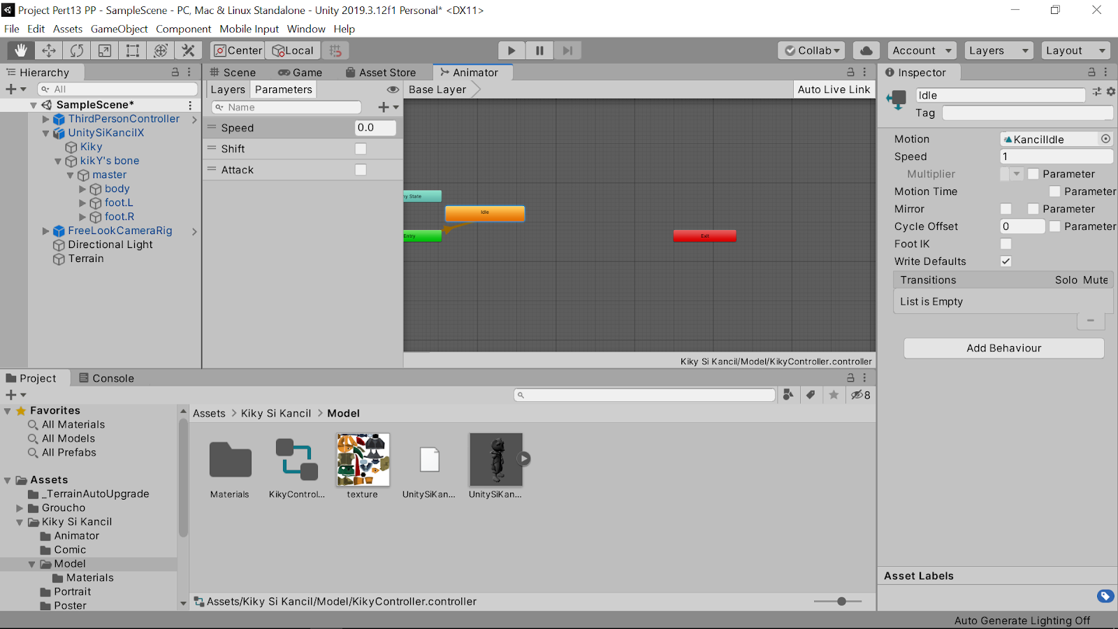Viewport: 1118px width, 629px height.
Task: Switch to Animator Layers tab
Action: click(x=228, y=89)
